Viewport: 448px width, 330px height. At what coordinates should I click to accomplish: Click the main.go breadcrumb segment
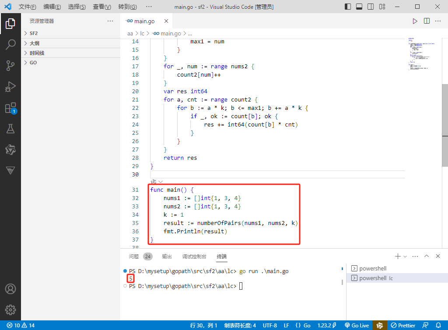coord(167,33)
